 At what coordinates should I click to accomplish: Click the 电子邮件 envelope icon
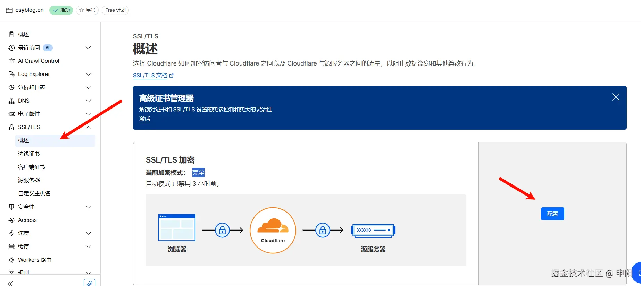pyautogui.click(x=11, y=114)
